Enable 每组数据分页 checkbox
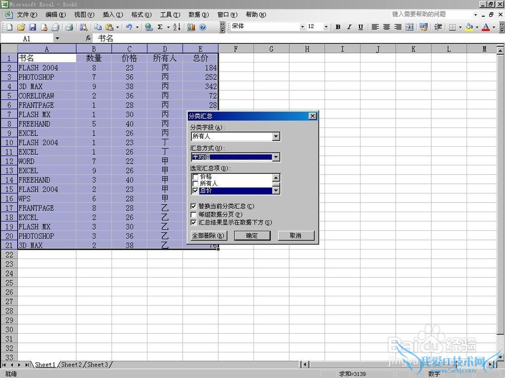The image size is (505, 378). pos(194,214)
